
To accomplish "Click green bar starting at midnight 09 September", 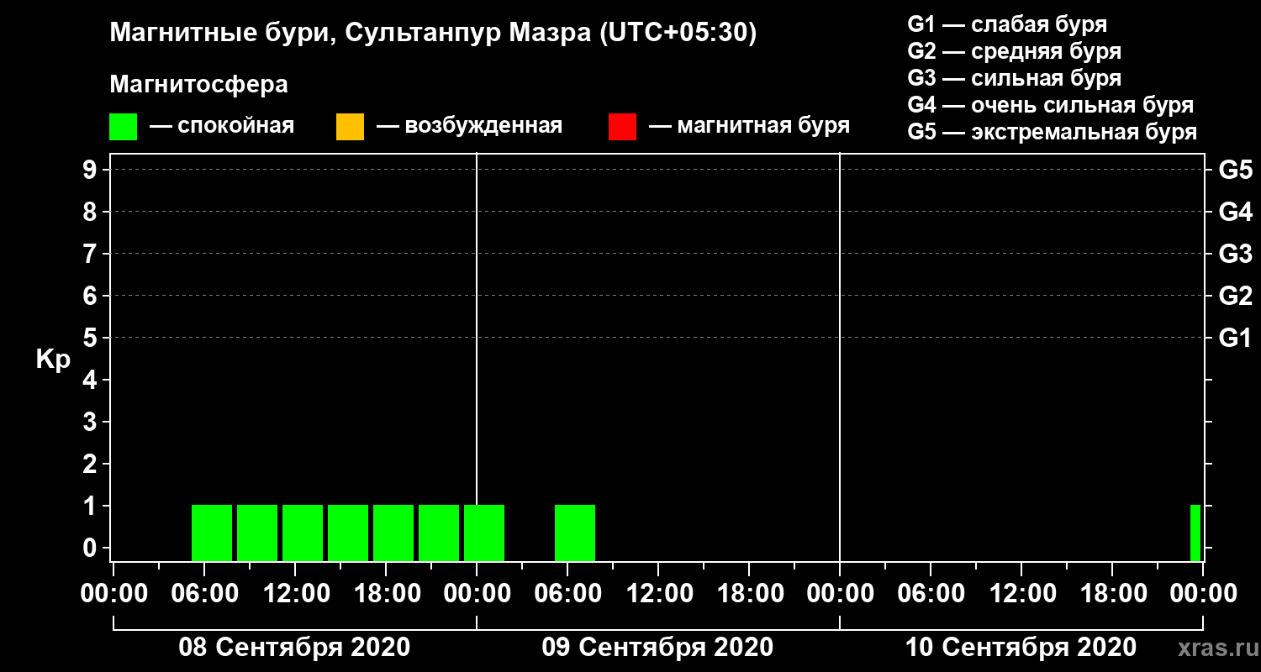I will tap(484, 533).
